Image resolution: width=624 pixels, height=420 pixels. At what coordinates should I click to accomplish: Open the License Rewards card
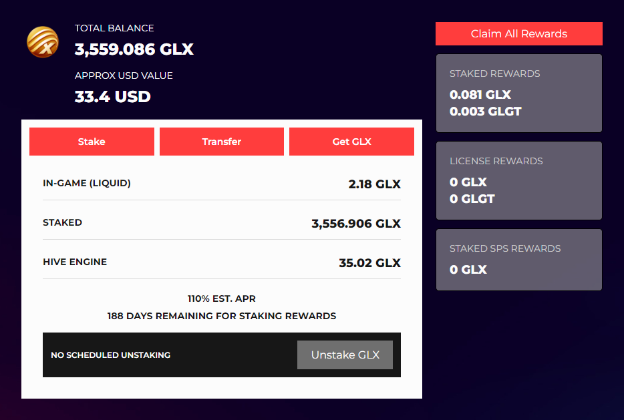[x=518, y=180]
